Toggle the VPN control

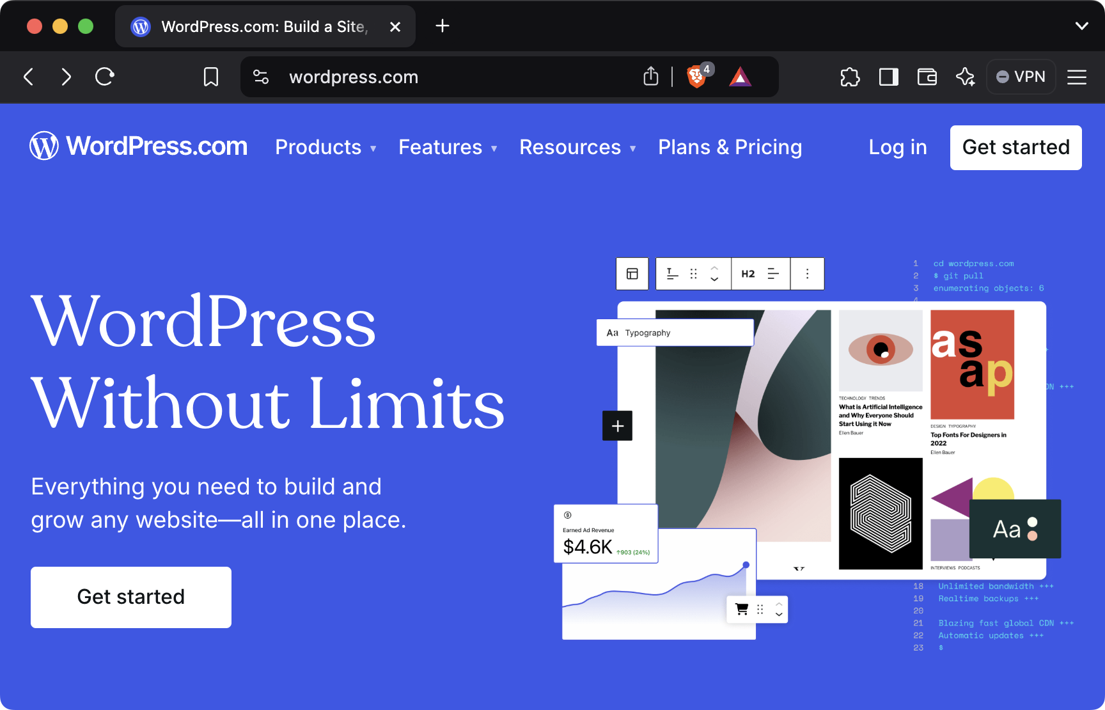click(x=1021, y=77)
